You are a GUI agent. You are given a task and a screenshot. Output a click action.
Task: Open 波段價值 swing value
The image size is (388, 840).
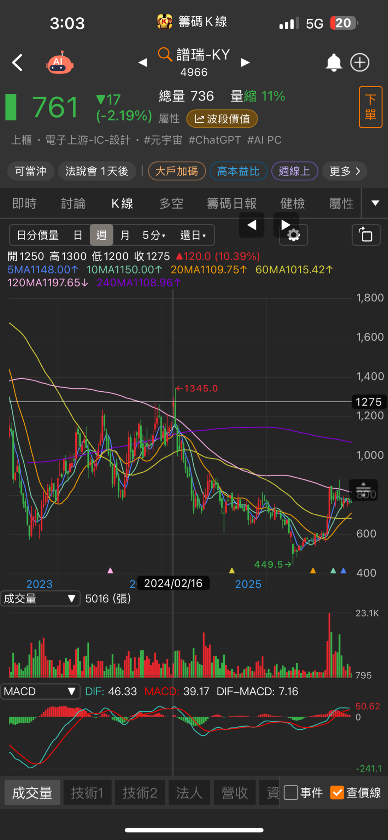(222, 119)
